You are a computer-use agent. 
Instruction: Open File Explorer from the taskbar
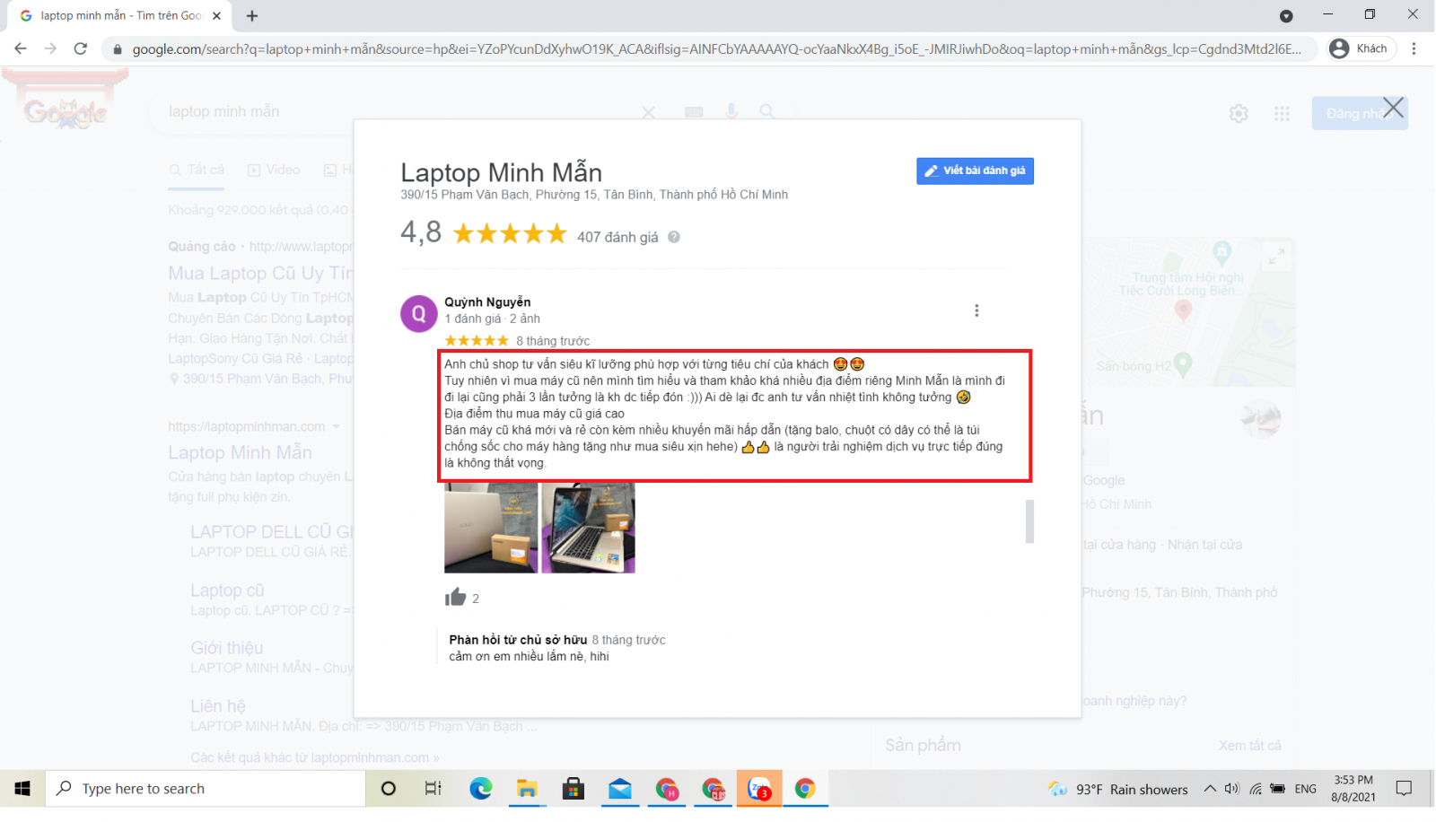527,789
